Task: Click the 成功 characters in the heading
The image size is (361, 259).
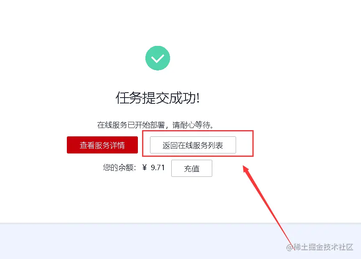Action: tap(182, 98)
